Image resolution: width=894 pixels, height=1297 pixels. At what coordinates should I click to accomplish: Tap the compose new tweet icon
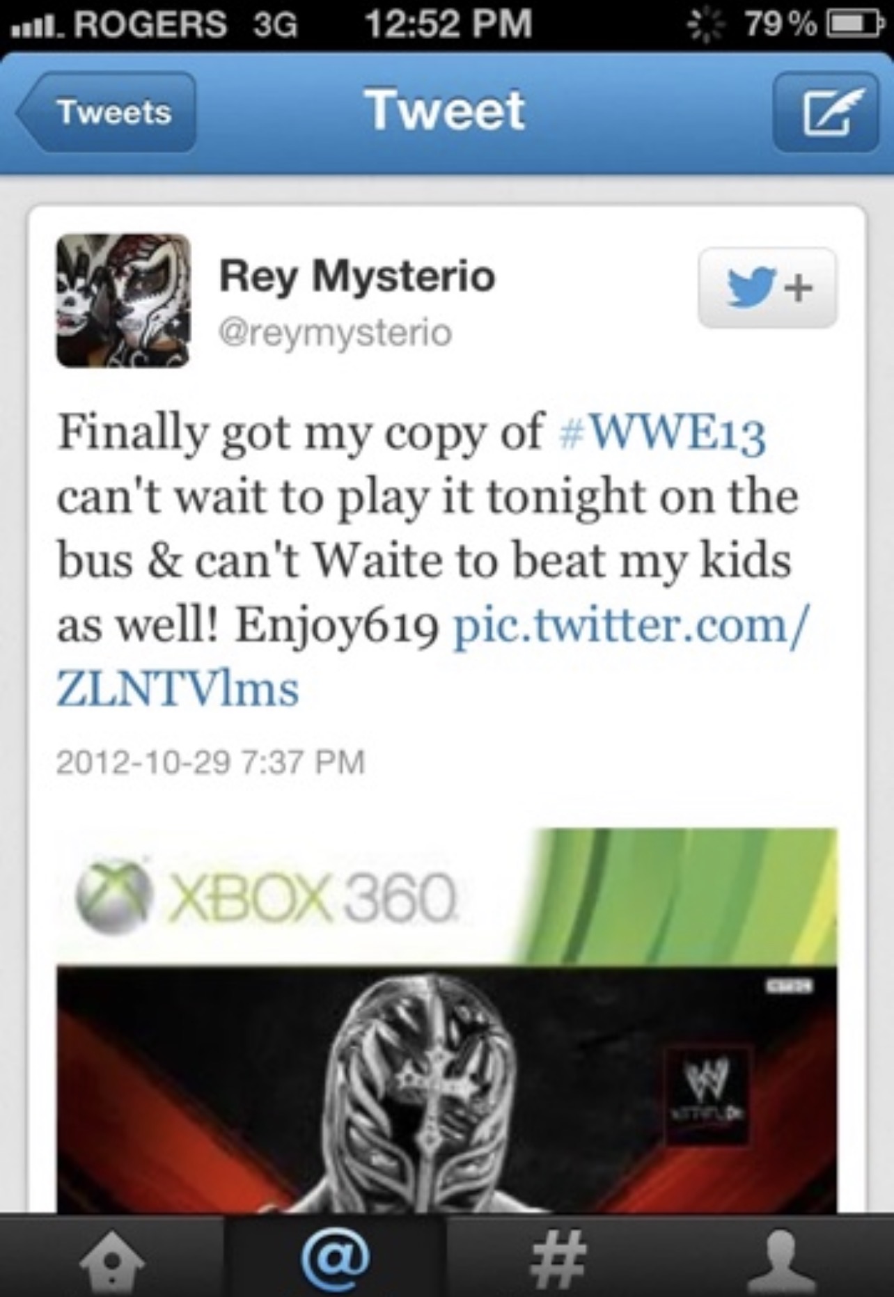coord(825,111)
